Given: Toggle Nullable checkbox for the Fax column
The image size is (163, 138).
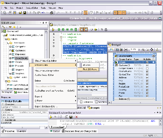Looking at the screenshot, I should [x=147, y=96].
